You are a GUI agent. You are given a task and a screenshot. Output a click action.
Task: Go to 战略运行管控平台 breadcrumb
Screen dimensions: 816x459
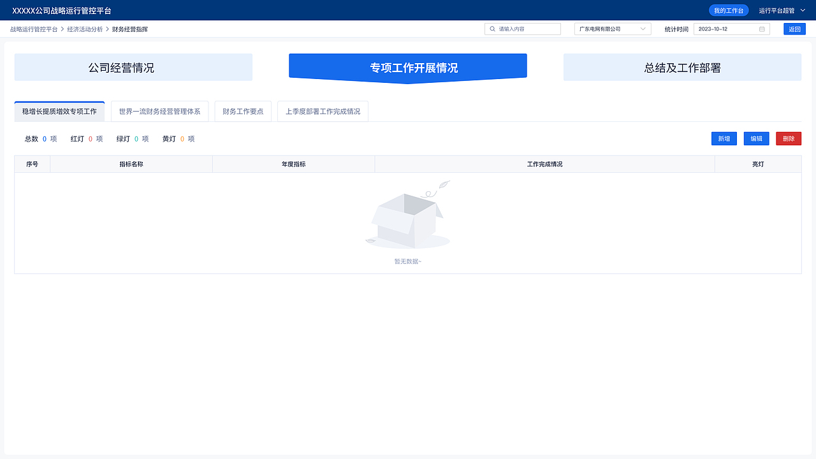[34, 29]
